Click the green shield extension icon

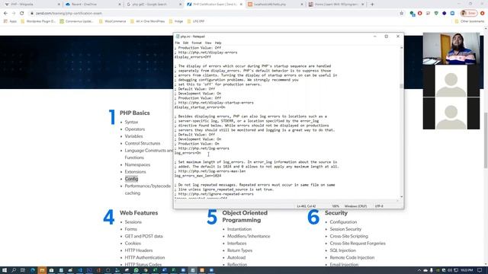[436, 14]
